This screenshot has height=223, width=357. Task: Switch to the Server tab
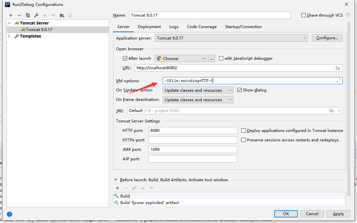click(123, 27)
